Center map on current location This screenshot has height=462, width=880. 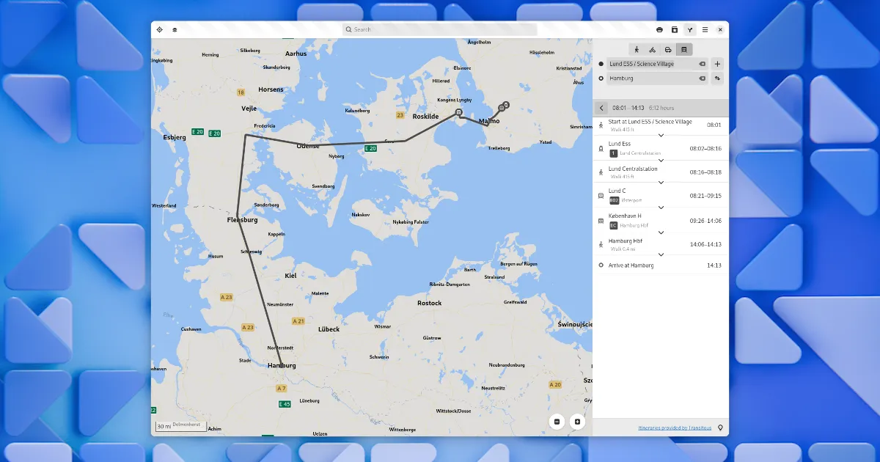(159, 30)
